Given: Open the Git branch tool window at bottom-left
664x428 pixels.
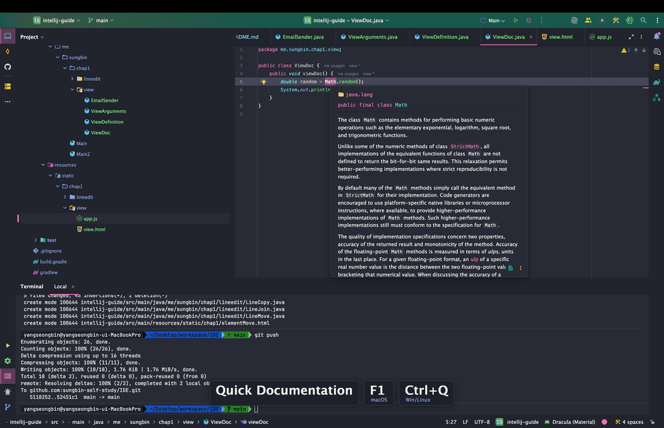Looking at the screenshot, I should click(8, 407).
